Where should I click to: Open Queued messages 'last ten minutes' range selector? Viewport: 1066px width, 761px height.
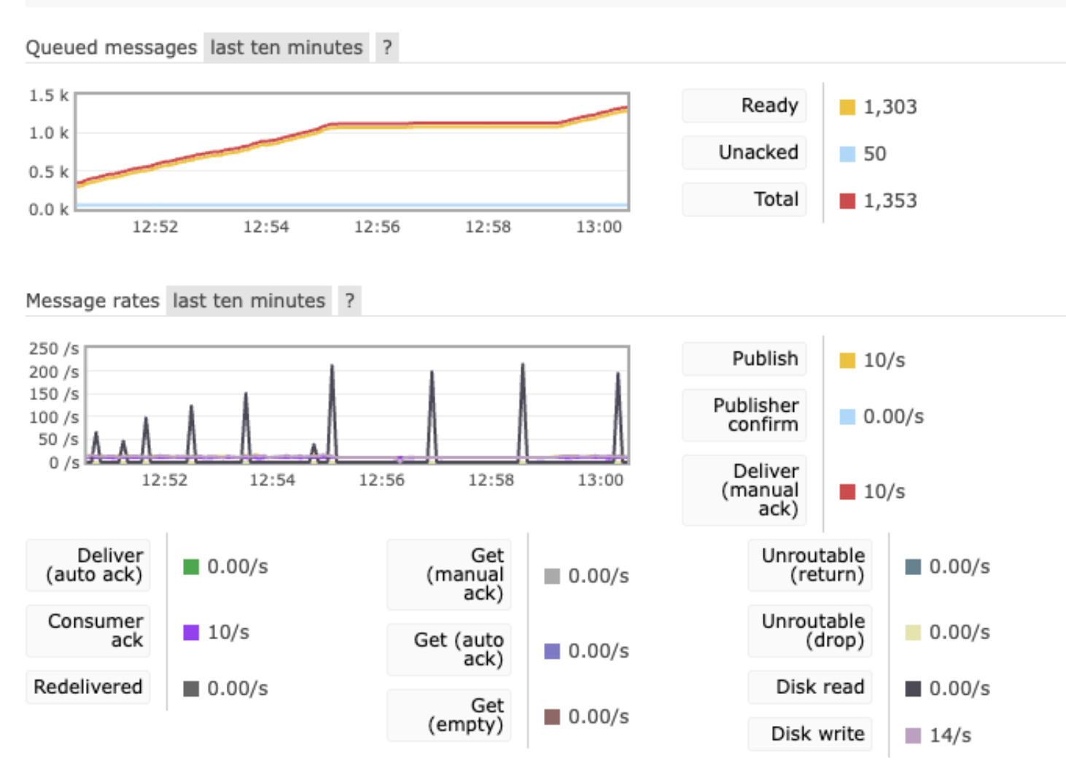[286, 48]
